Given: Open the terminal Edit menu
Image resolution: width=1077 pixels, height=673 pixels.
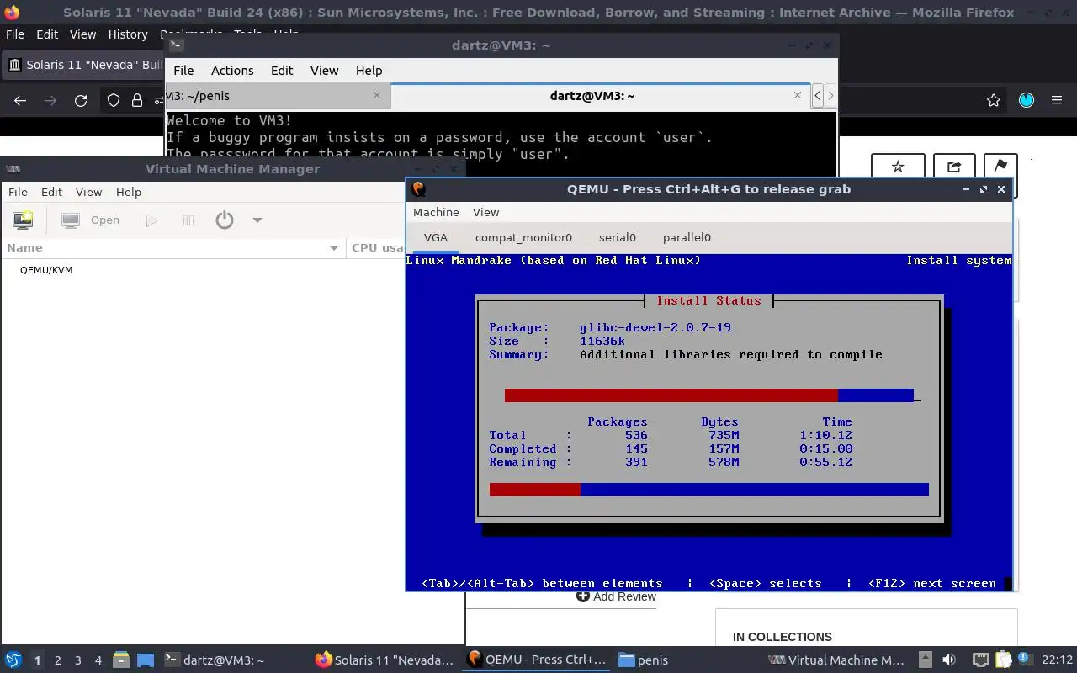Looking at the screenshot, I should pyautogui.click(x=282, y=71).
